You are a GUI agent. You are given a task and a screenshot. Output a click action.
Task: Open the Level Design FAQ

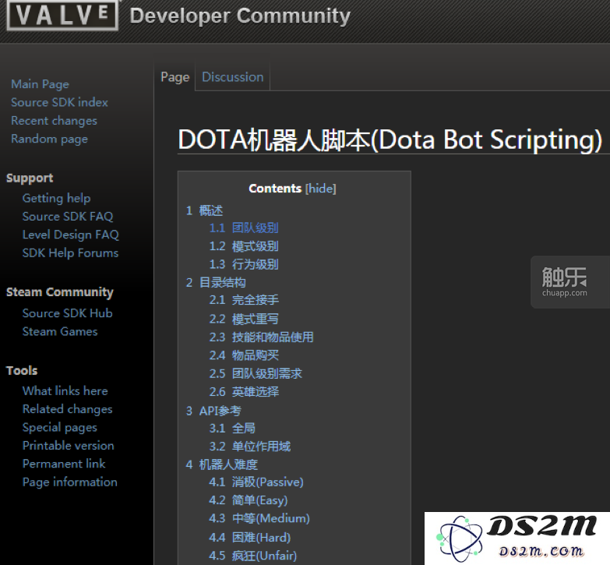[70, 235]
